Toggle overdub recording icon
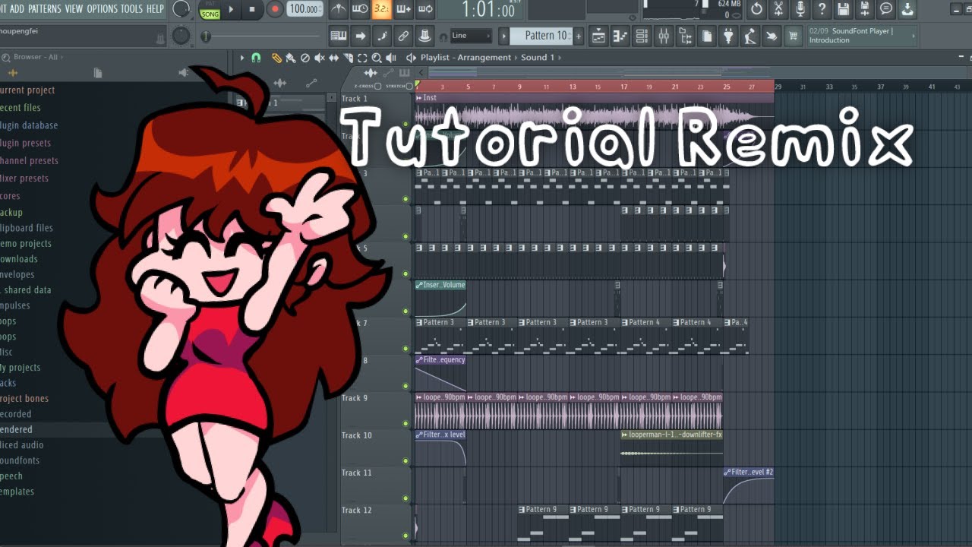This screenshot has width=972, height=547. click(404, 9)
